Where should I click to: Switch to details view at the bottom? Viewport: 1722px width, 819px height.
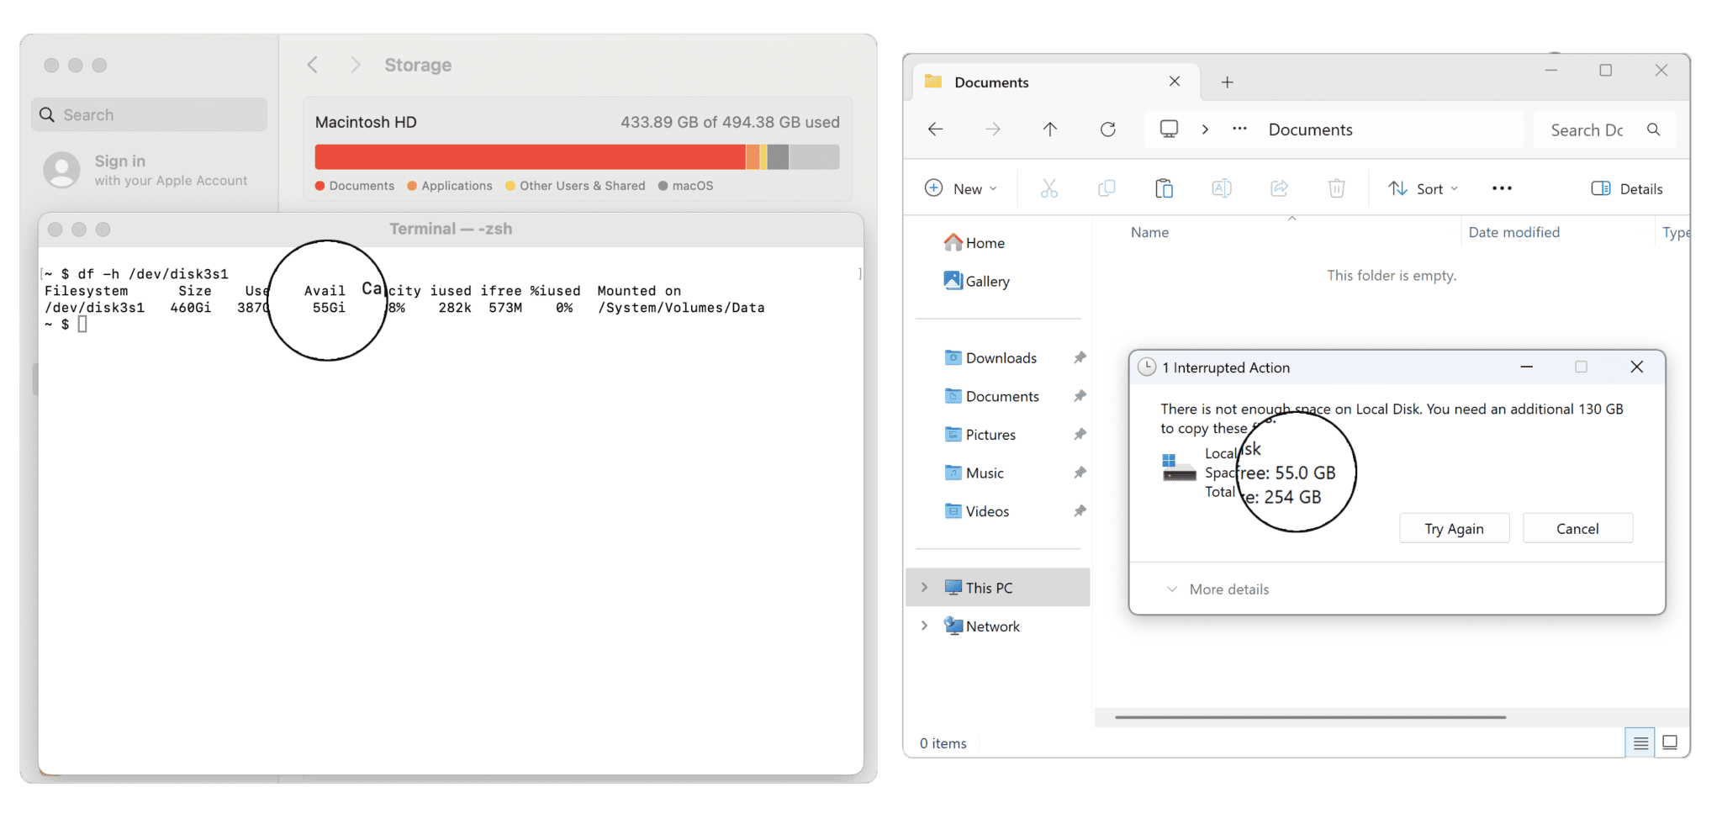(x=1639, y=742)
